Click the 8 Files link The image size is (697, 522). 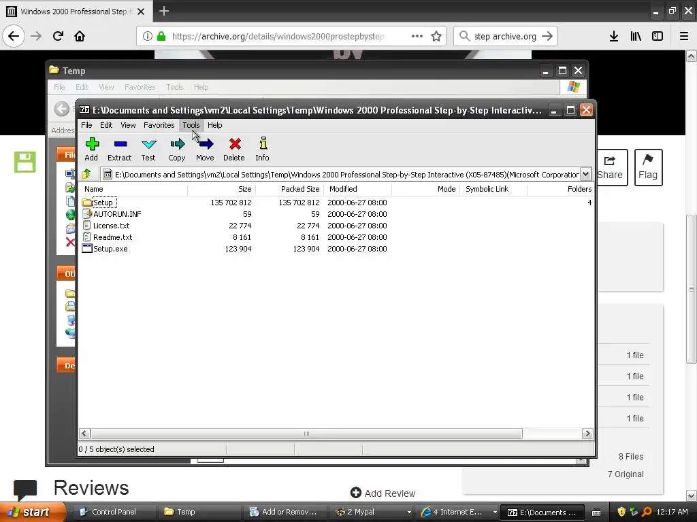point(631,456)
